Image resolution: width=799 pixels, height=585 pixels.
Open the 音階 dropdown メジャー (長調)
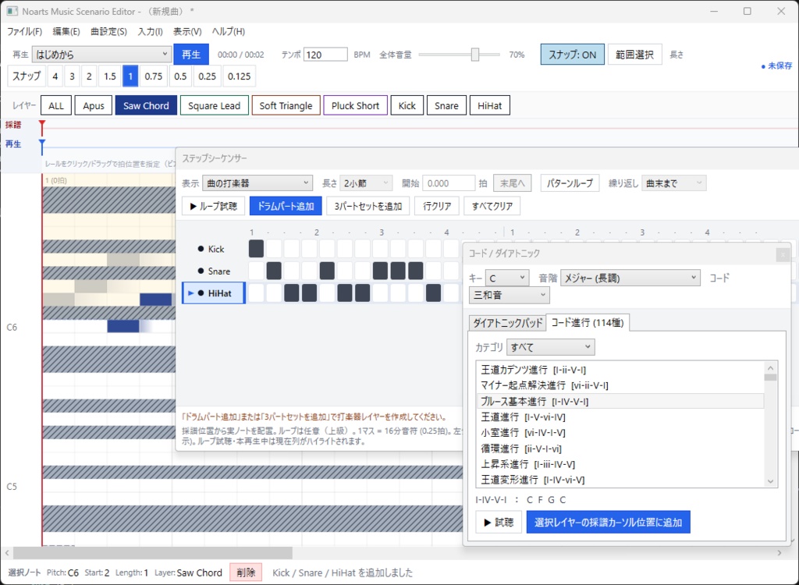click(630, 278)
